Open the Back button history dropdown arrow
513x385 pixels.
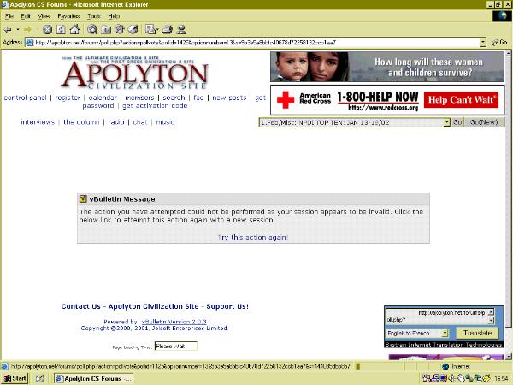point(18,30)
